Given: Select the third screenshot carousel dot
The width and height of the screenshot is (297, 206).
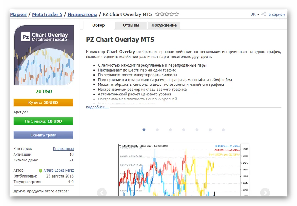Looking at the screenshot, I should tap(170, 130).
